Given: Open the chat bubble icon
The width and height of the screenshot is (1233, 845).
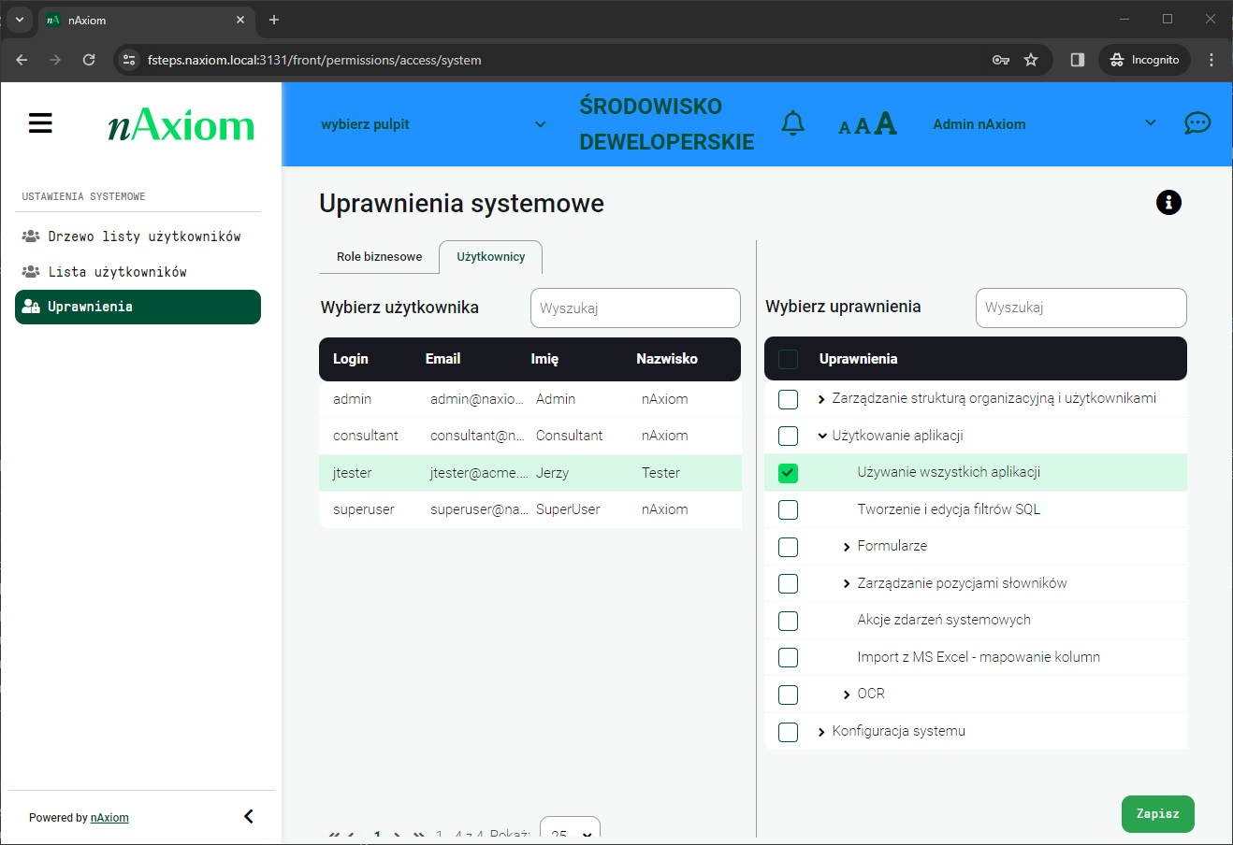Looking at the screenshot, I should (1197, 123).
